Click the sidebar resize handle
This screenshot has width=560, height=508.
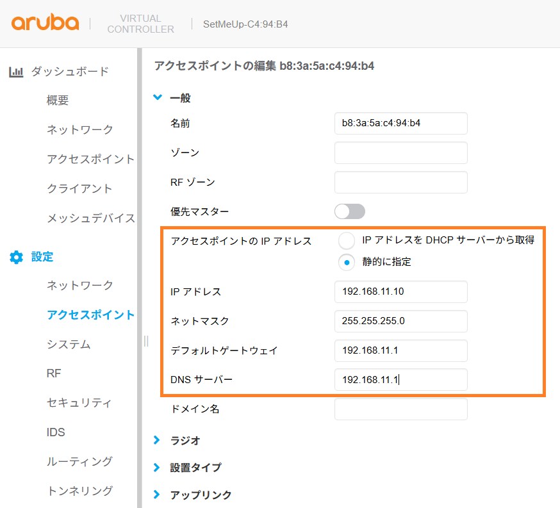145,341
